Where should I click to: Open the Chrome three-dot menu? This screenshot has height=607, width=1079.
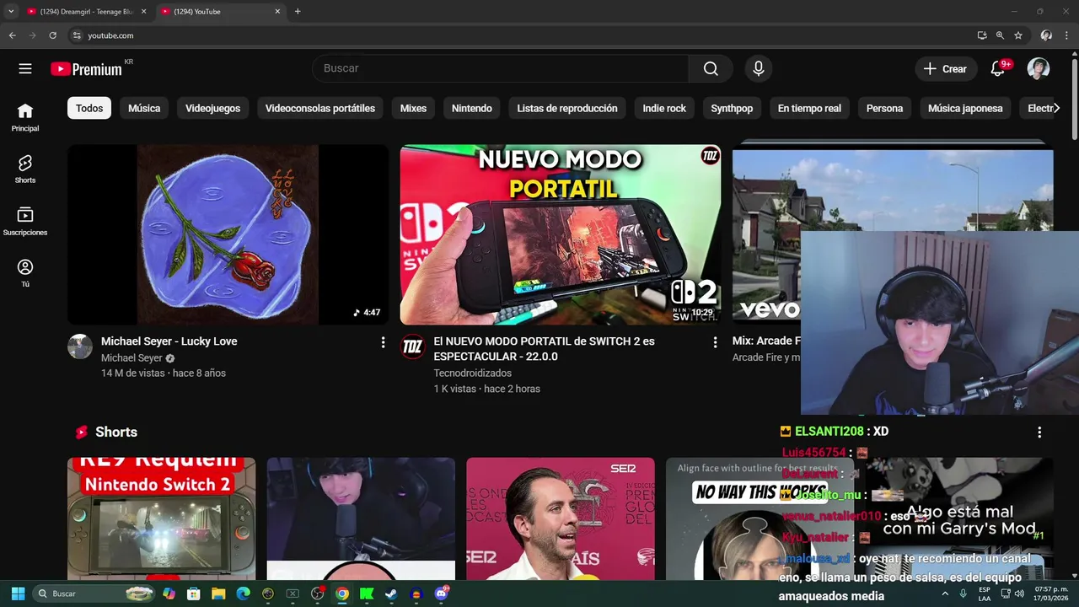click(1067, 35)
